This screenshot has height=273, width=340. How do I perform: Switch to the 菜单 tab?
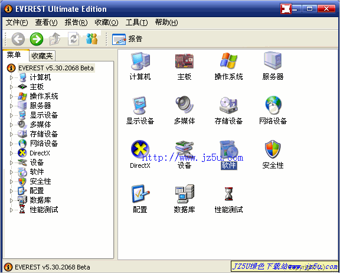(x=15, y=55)
